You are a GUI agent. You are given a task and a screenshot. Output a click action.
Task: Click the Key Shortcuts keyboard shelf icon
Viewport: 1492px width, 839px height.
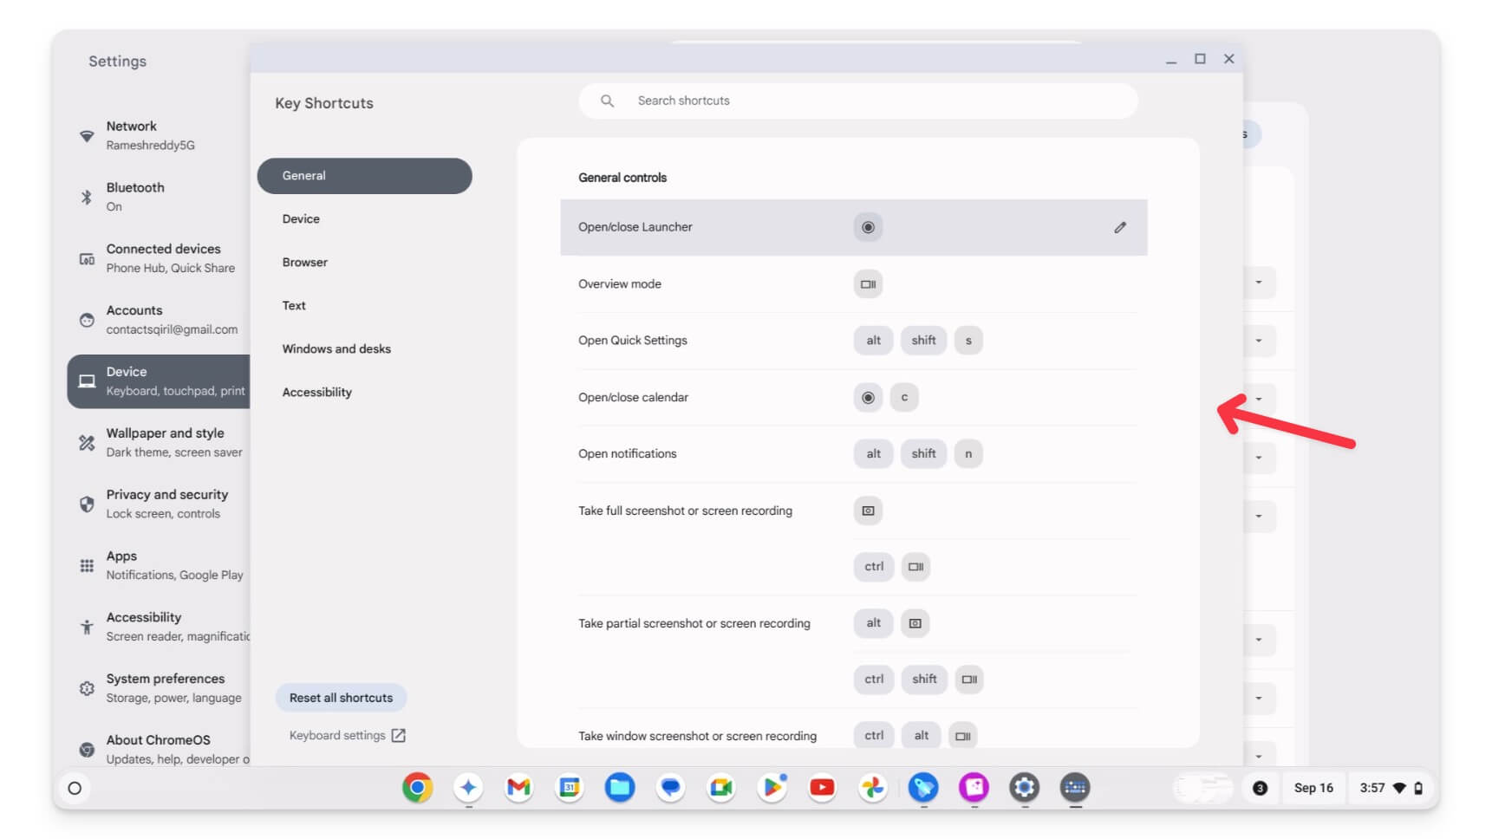pyautogui.click(x=1075, y=787)
